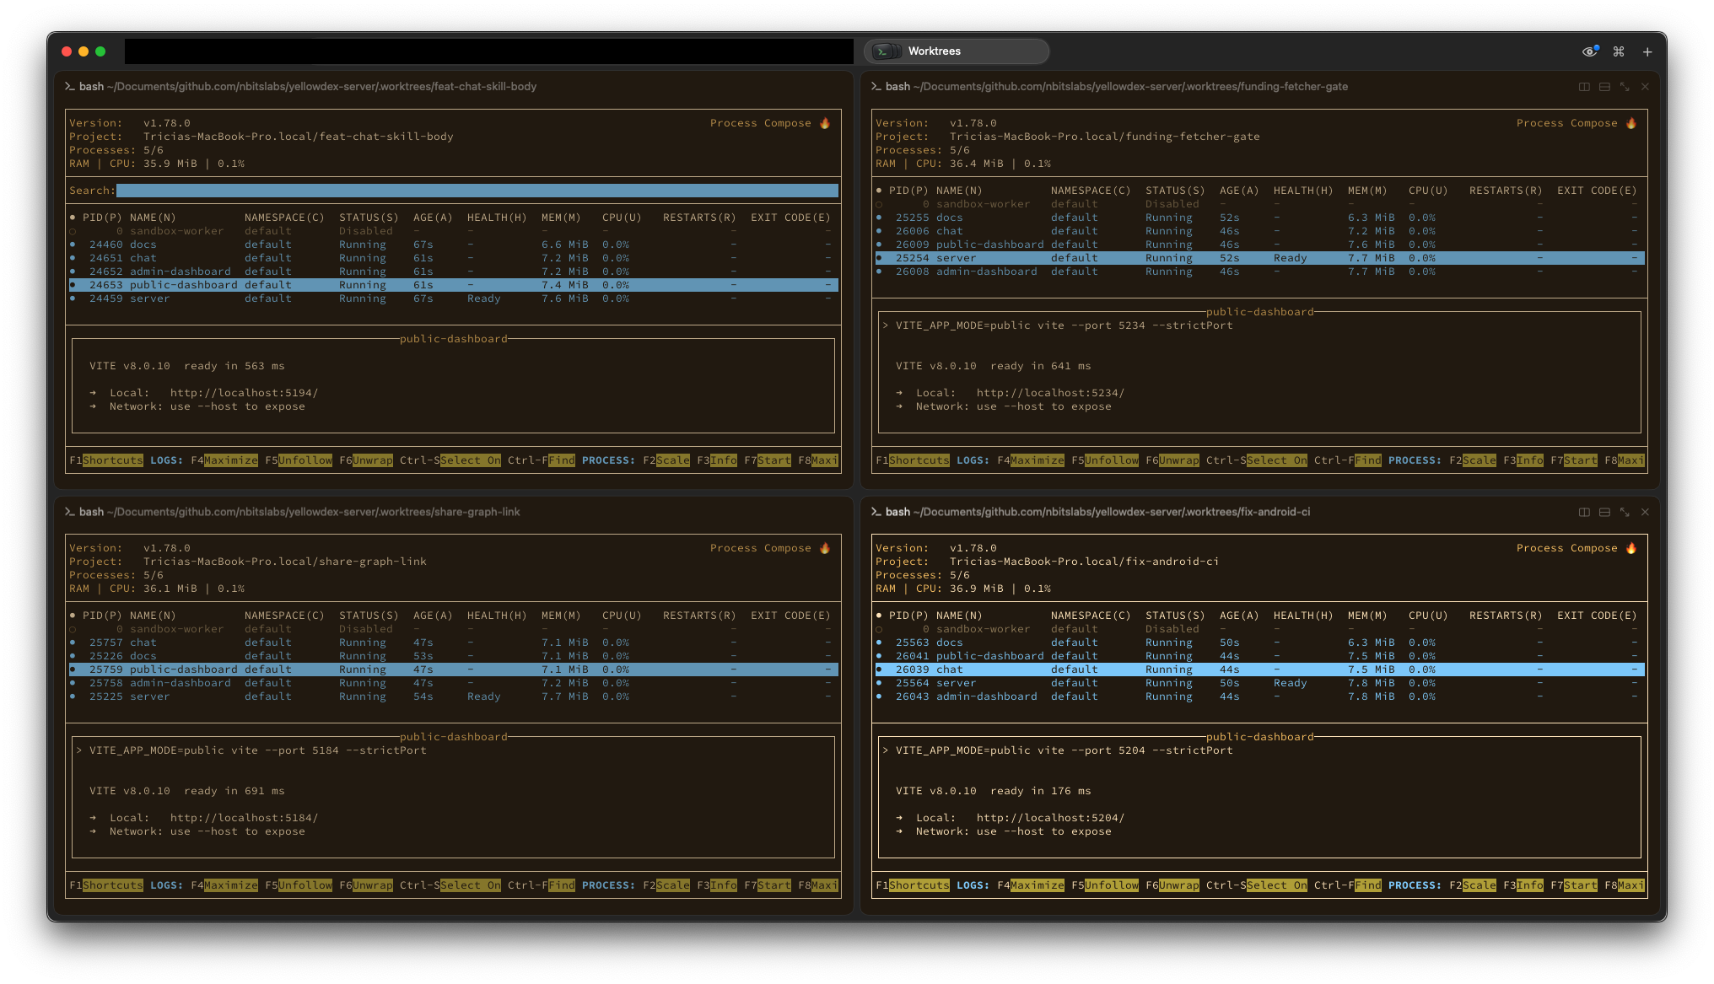Select sandbox-worker row in share-graph-link pane

point(454,629)
